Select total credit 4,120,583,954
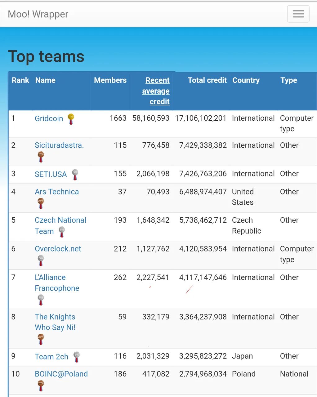317x397 pixels. coord(203,249)
